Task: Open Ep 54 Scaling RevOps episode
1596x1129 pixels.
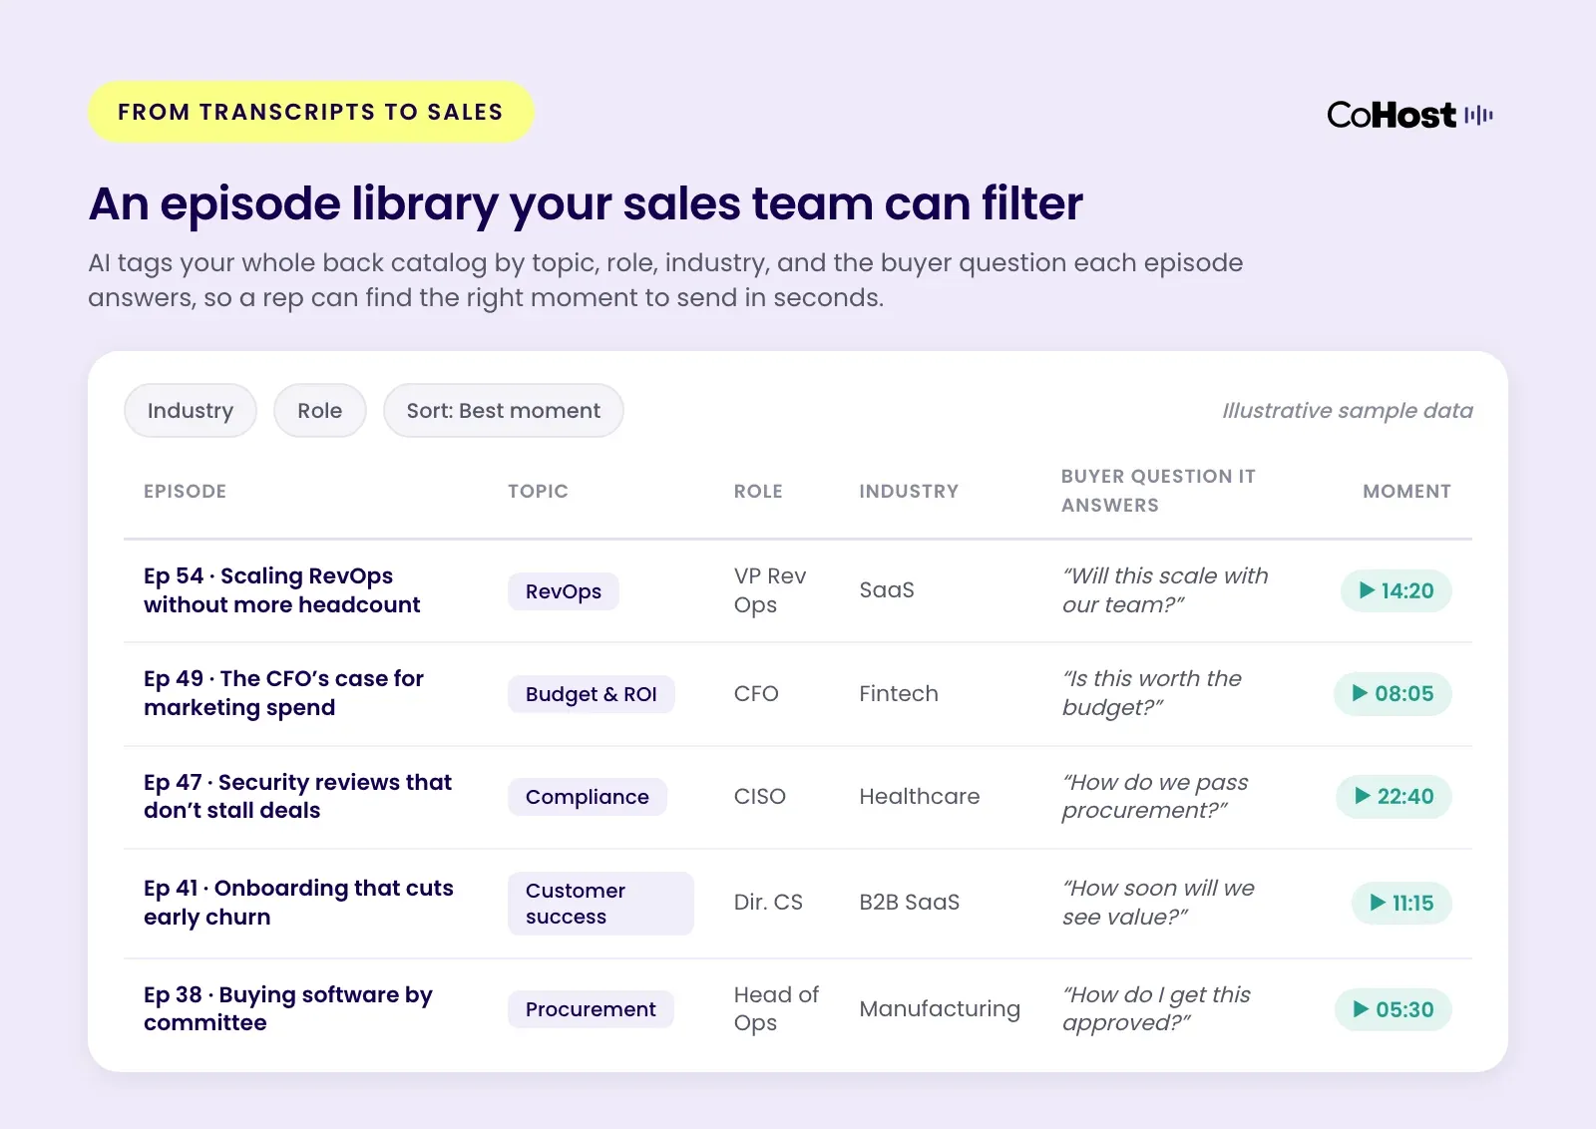Action: (x=282, y=590)
